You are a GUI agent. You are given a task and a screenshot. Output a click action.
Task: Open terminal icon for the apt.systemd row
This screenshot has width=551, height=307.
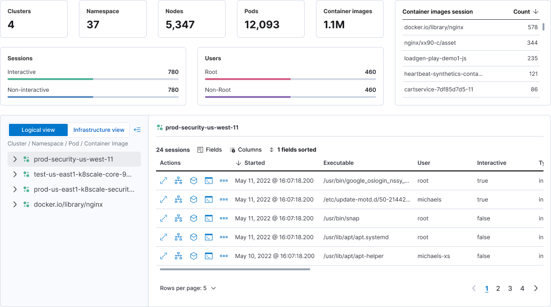(209, 237)
